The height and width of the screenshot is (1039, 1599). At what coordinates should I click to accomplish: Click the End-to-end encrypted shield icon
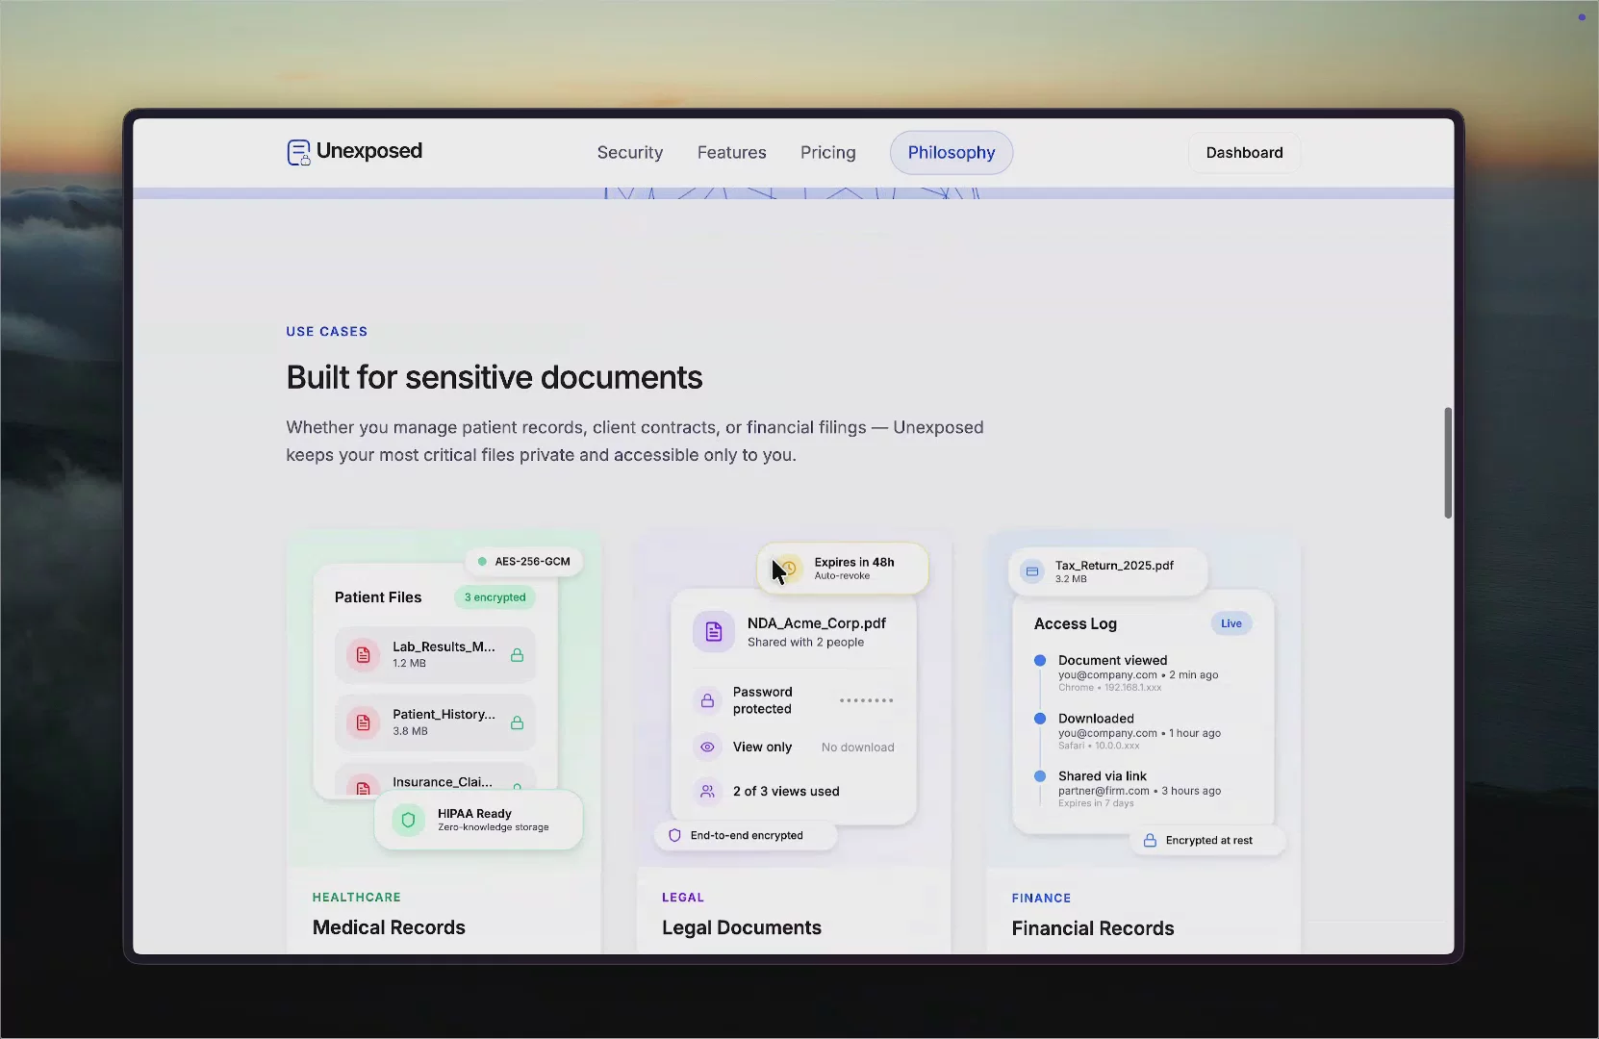[x=674, y=835]
